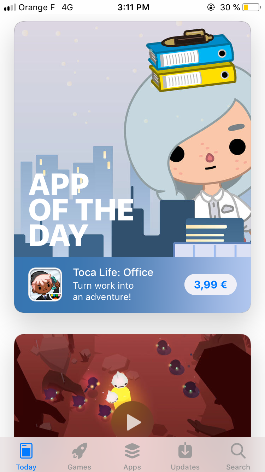The image size is (265, 472).
Task: Open the Updates download icon
Action: [x=185, y=451]
